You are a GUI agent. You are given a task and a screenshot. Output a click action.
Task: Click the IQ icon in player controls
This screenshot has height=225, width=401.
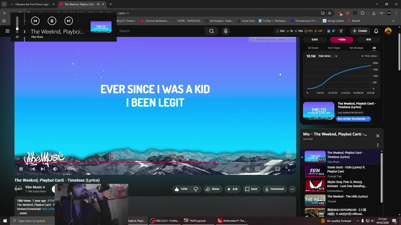247,169
